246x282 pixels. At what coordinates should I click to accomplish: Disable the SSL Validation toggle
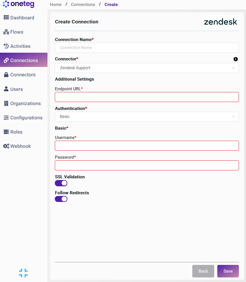(x=61, y=183)
